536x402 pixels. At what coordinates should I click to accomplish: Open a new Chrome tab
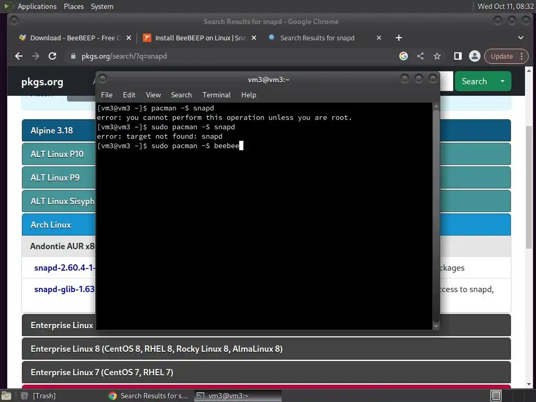398,38
